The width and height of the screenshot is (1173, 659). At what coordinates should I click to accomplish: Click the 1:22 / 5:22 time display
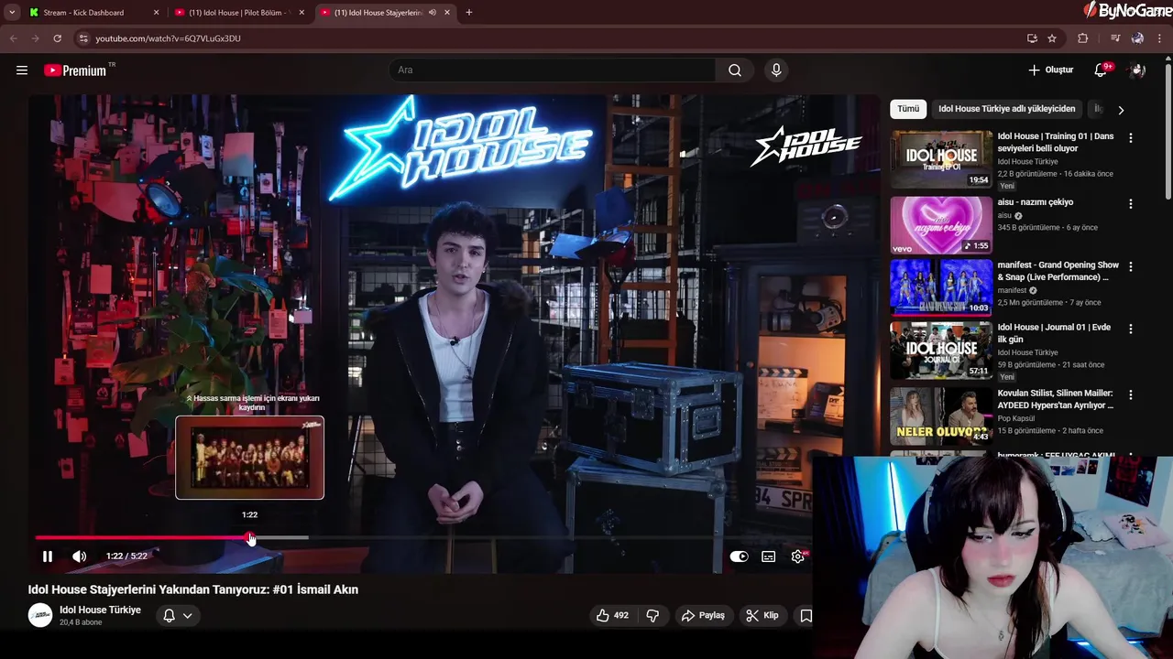pyautogui.click(x=126, y=556)
